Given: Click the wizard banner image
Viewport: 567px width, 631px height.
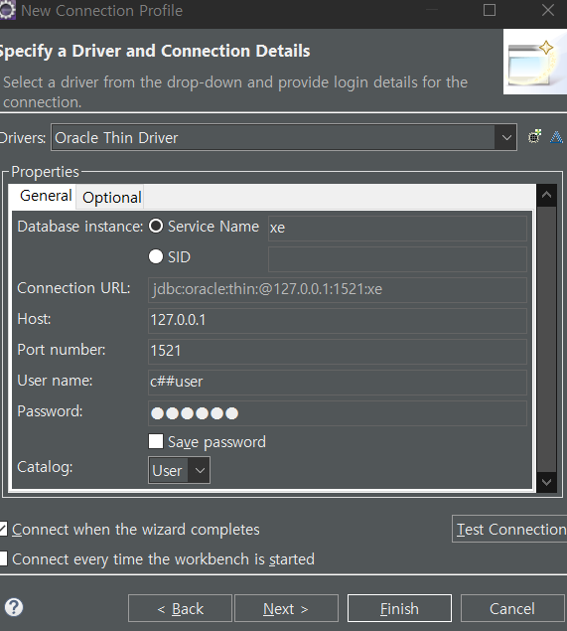Looking at the screenshot, I should tap(535, 62).
